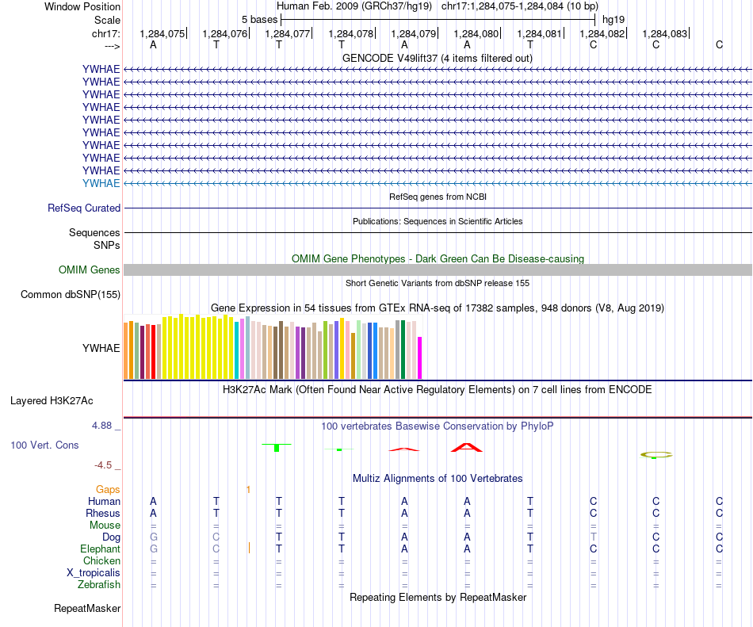Screen dimensions: 753x627
Task: Click the RefSeq Curated track label
Action: (x=83, y=208)
